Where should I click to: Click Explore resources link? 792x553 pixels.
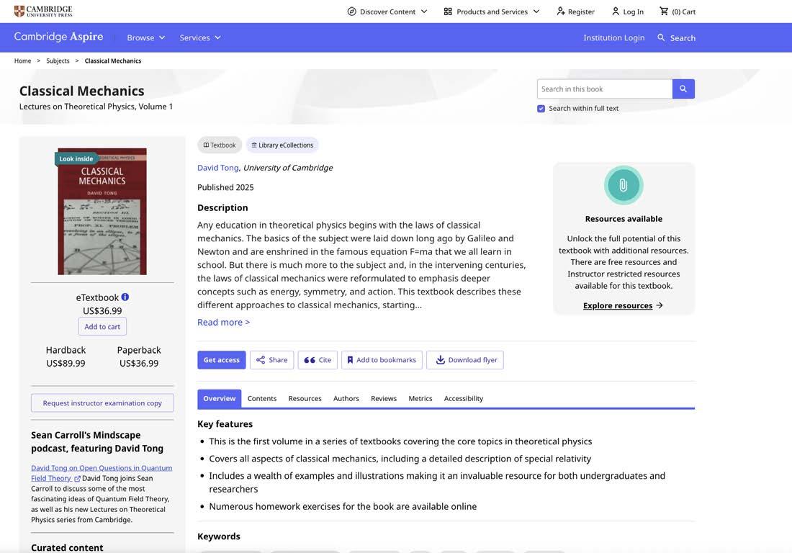(x=623, y=305)
